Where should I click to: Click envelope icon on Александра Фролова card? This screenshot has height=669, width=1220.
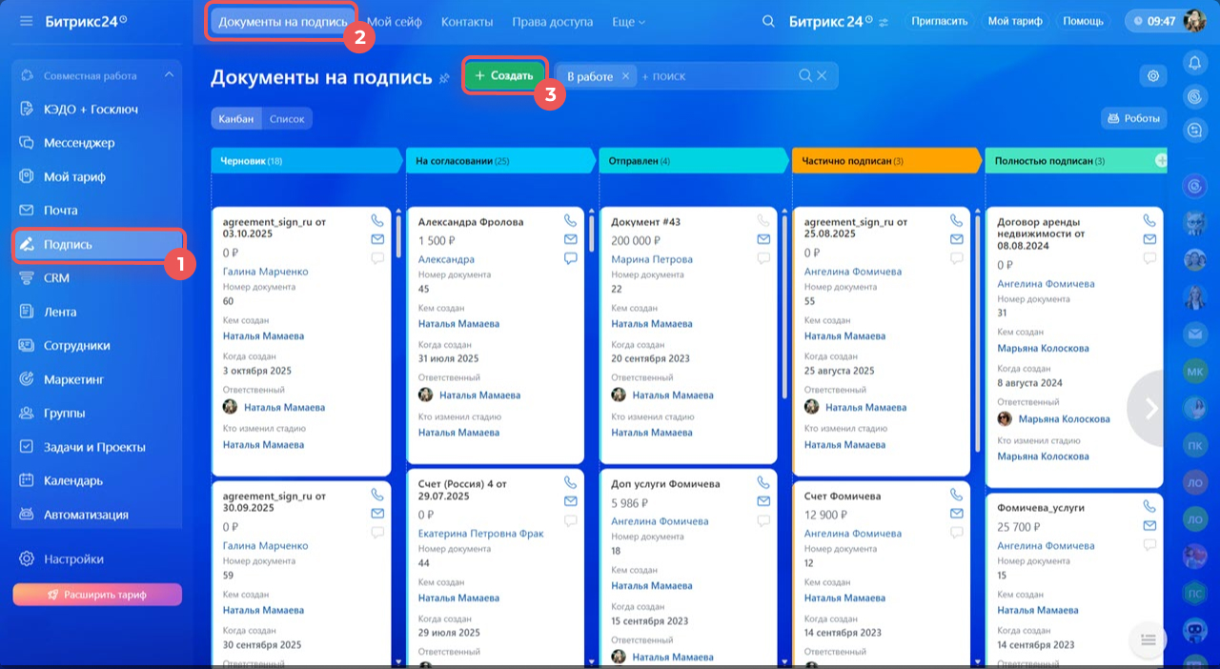point(570,239)
